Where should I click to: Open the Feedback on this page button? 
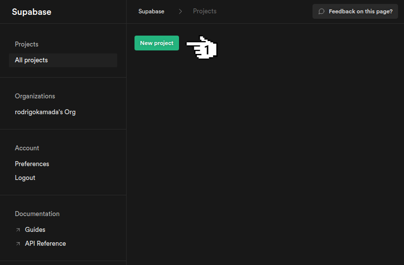click(x=355, y=11)
